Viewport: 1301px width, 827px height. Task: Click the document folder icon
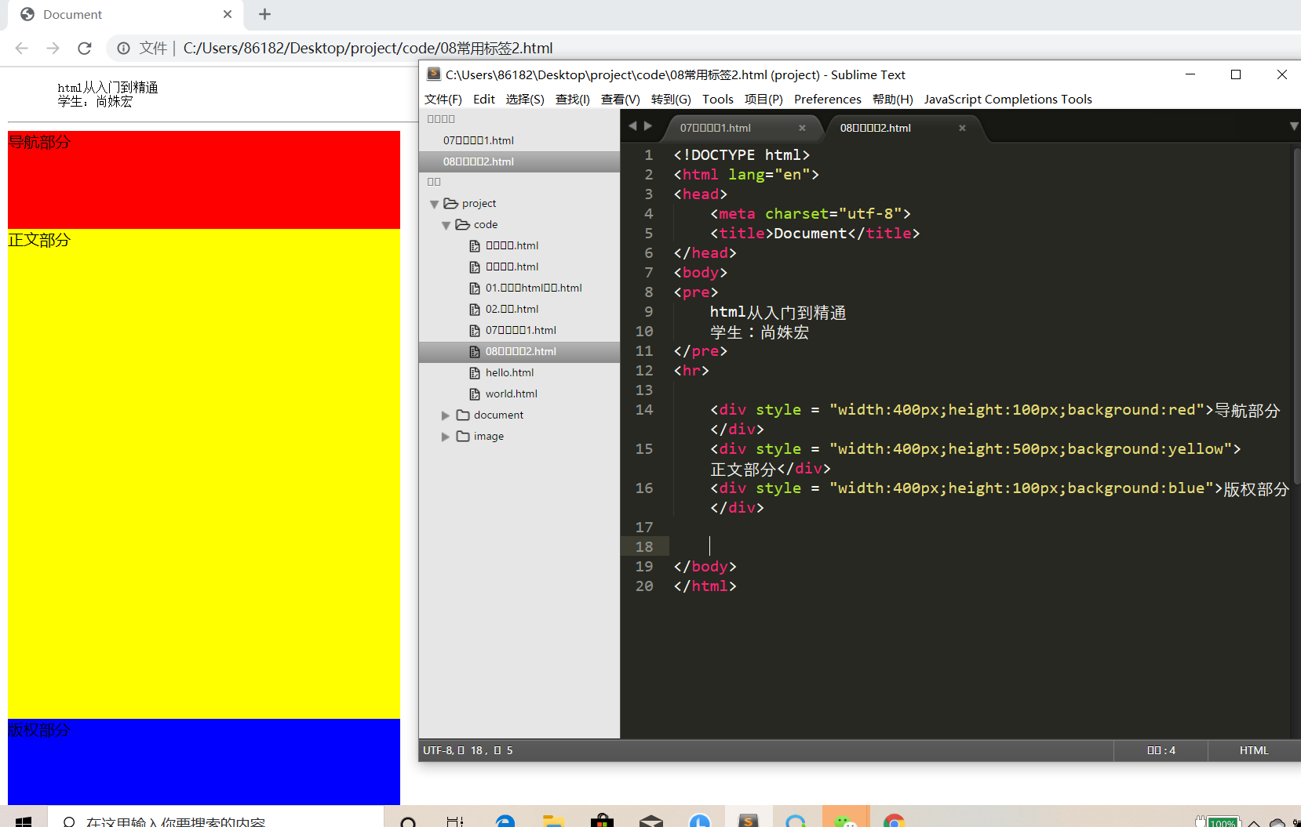click(x=463, y=415)
